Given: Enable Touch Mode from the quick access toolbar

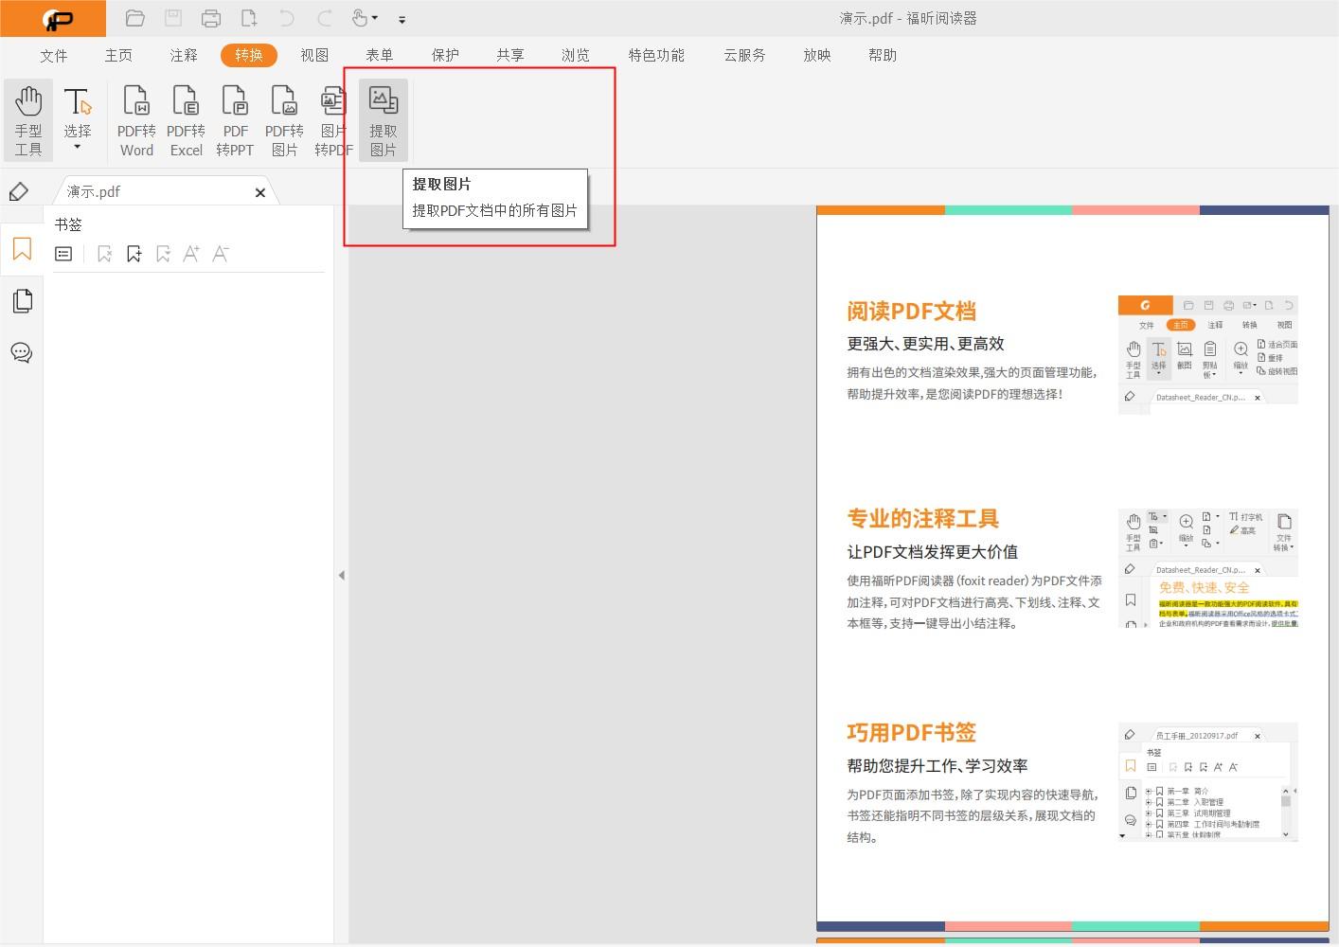Looking at the screenshot, I should [x=361, y=18].
